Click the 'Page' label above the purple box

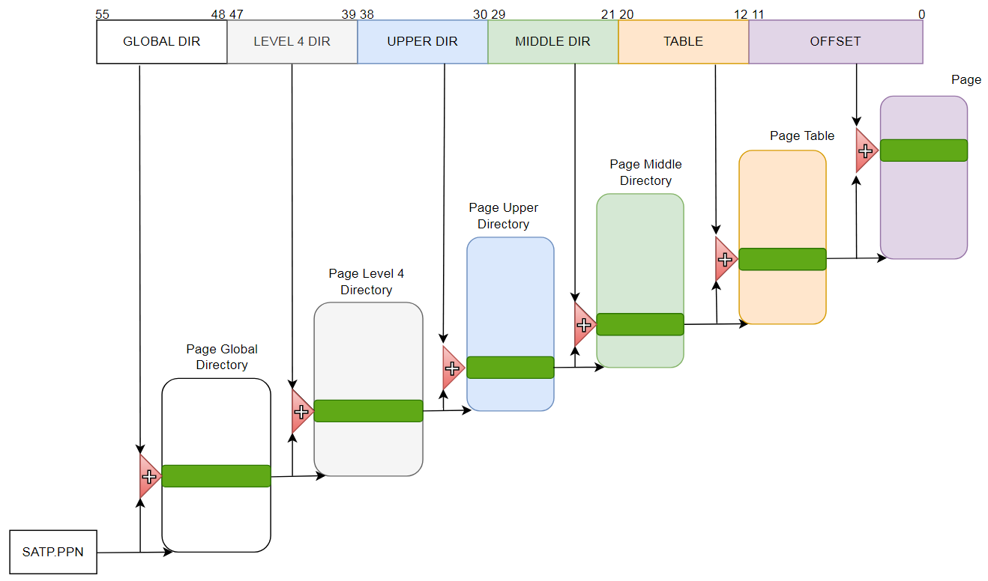966,80
